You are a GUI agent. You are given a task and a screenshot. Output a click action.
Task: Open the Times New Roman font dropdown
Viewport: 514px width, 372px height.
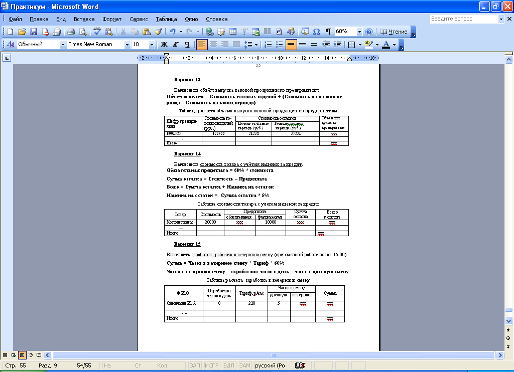(127, 44)
